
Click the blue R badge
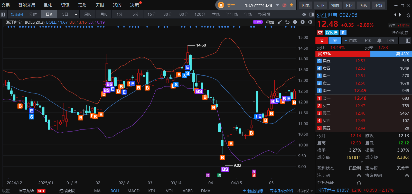[343, 33]
